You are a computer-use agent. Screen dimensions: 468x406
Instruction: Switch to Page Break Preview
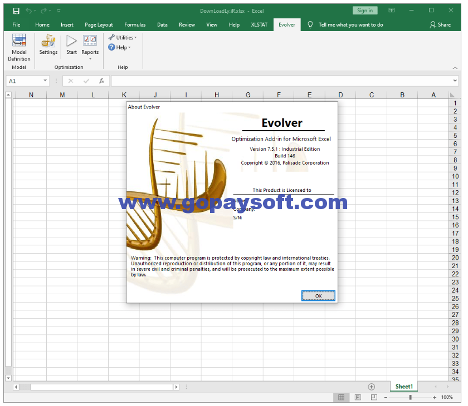pos(374,397)
